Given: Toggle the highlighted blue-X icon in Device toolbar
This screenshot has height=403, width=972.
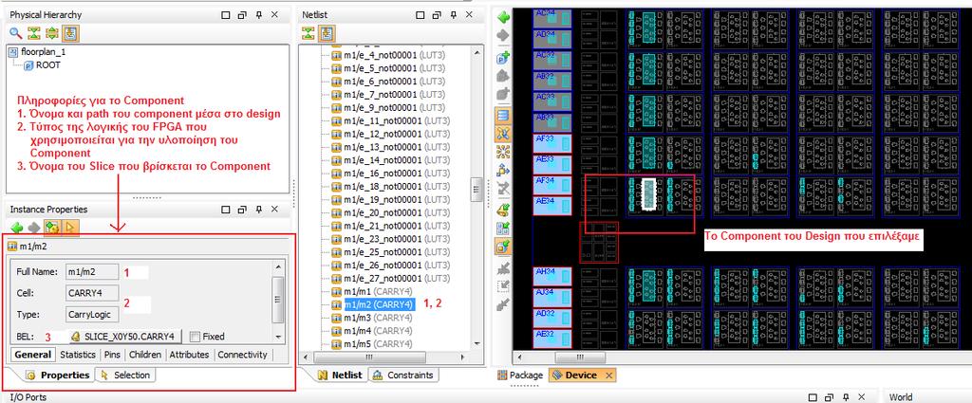Looking at the screenshot, I should (x=503, y=133).
